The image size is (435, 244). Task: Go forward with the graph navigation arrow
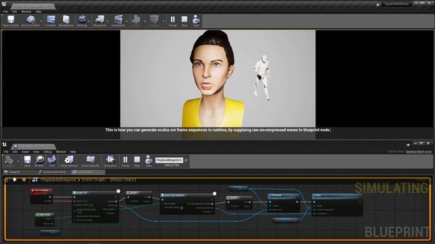(24, 180)
